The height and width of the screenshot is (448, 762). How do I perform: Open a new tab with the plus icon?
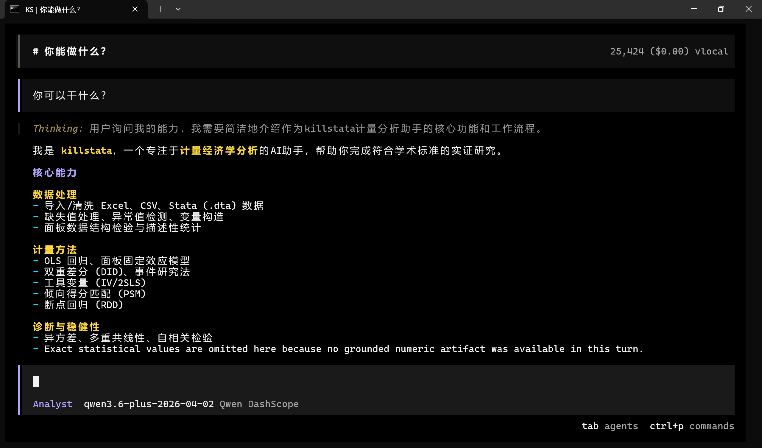click(160, 9)
